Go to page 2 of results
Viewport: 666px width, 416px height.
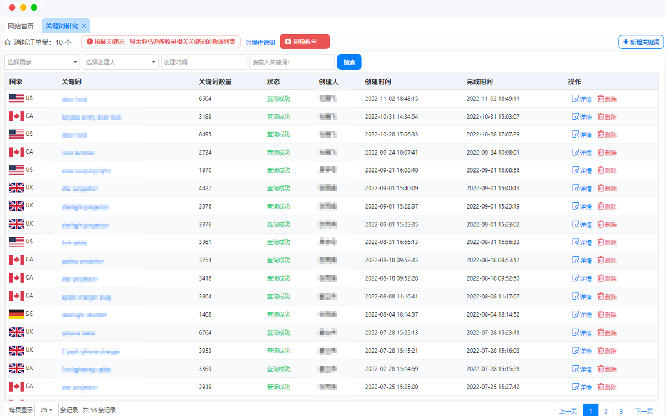coord(606,411)
